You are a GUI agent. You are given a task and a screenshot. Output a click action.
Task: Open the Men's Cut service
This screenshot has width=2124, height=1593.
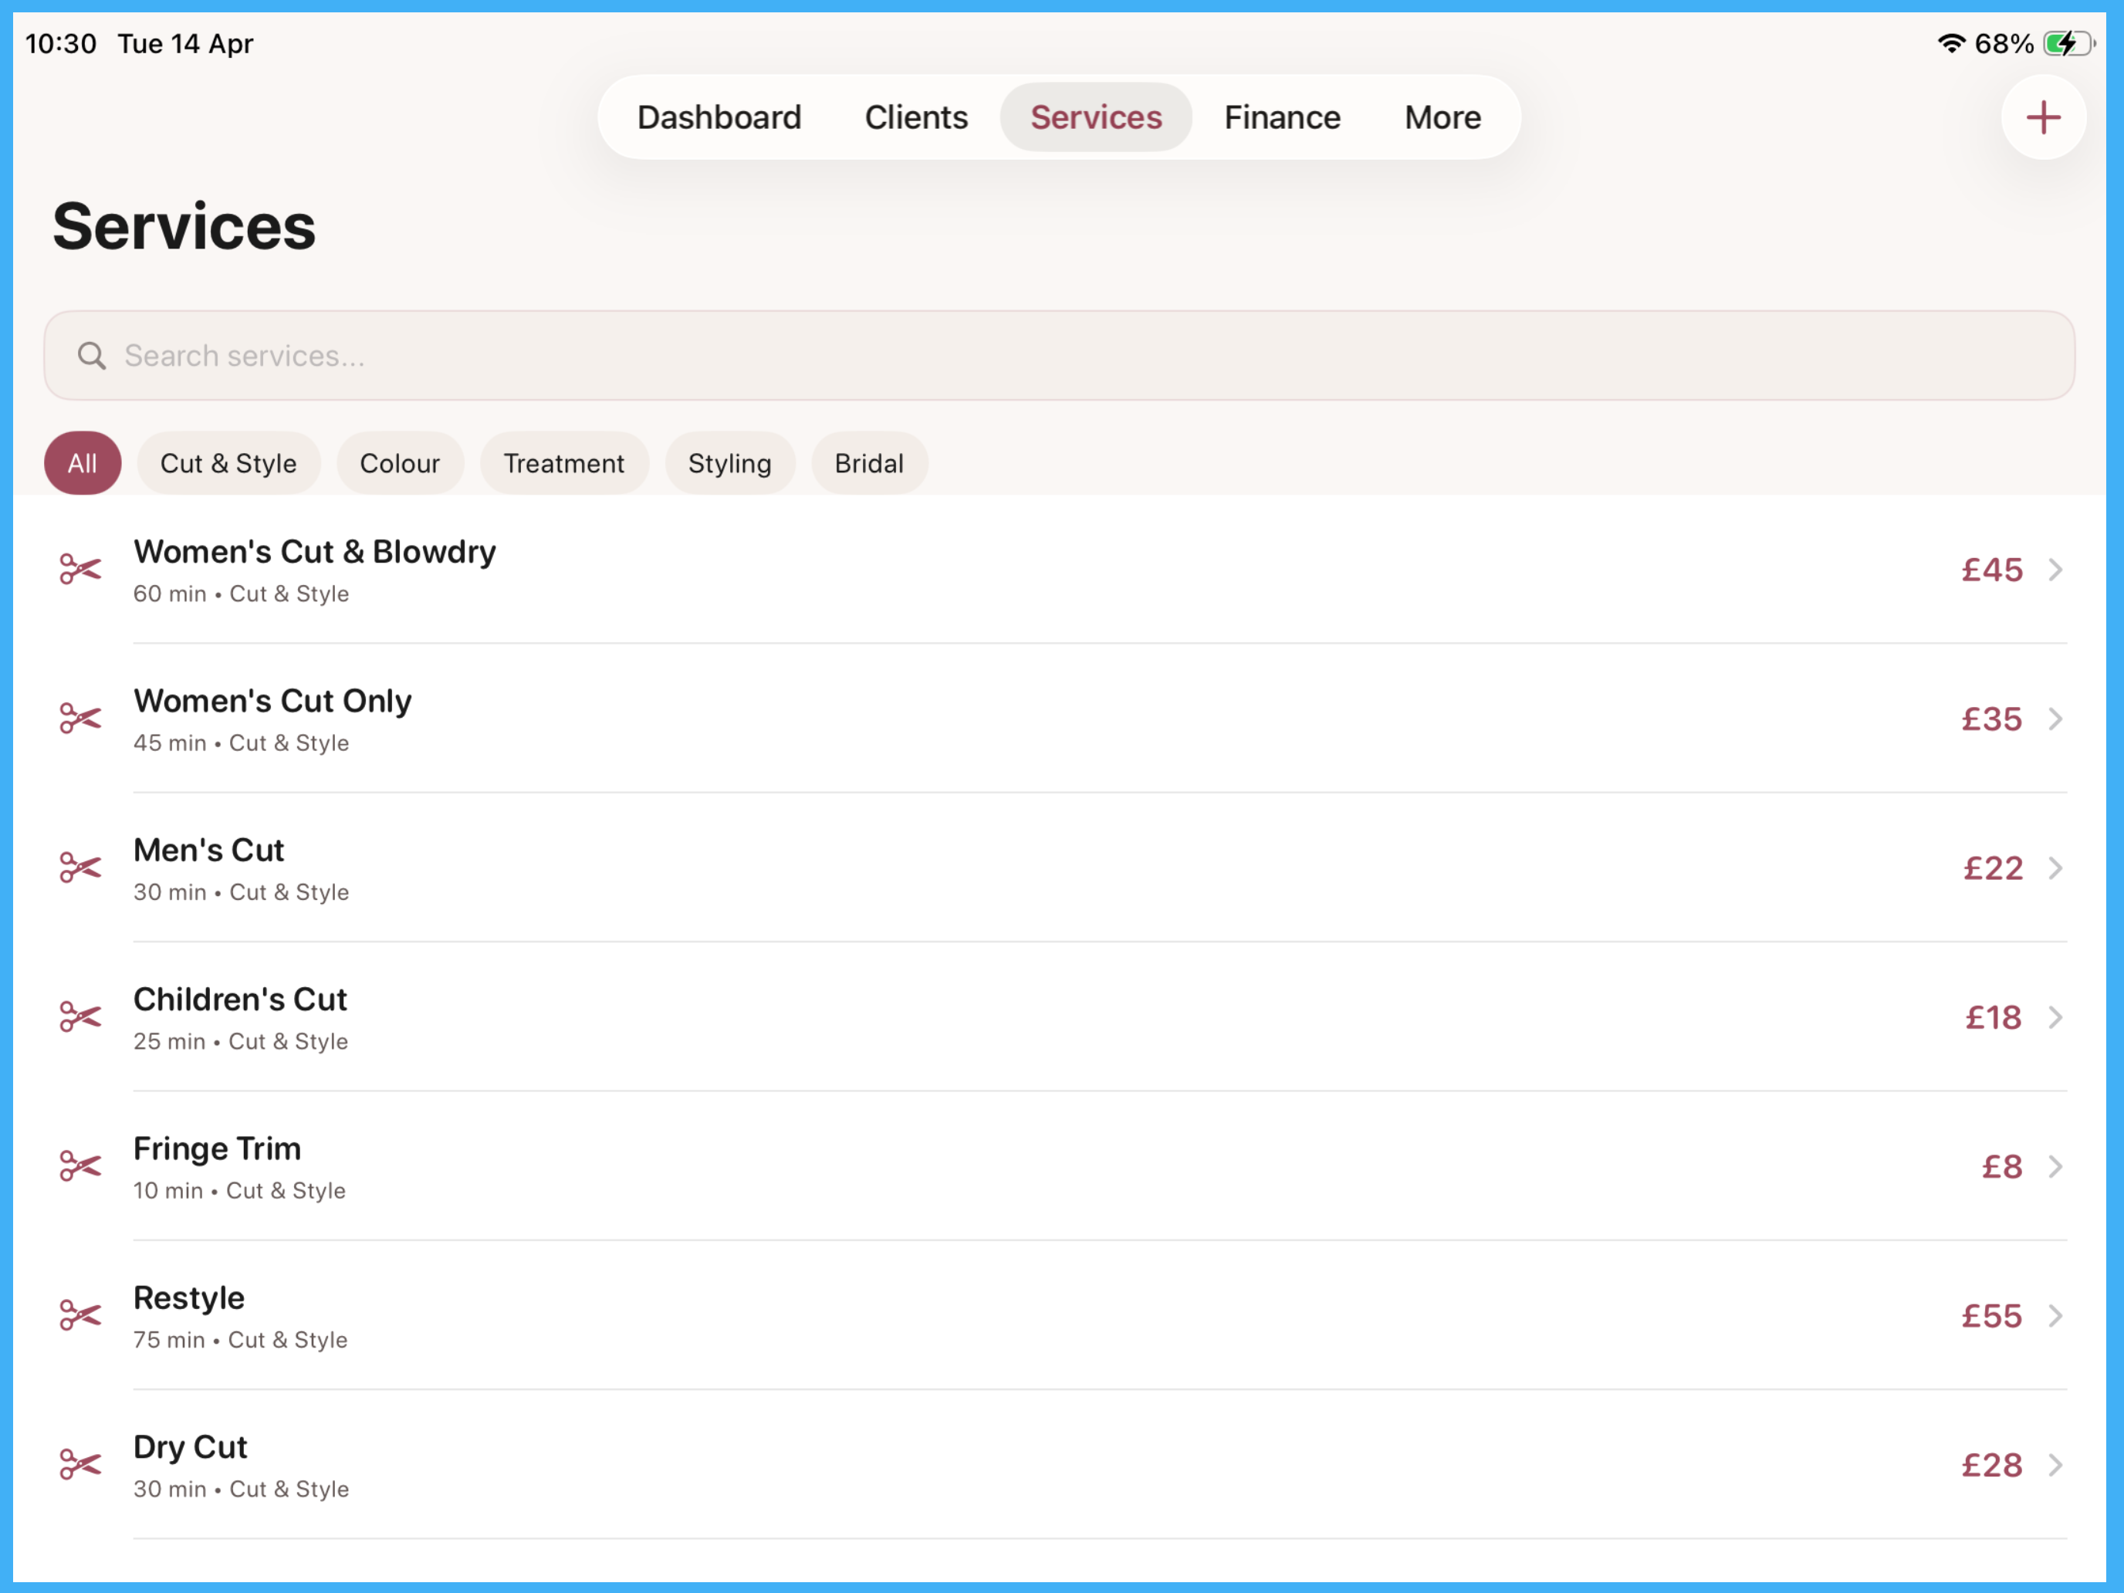(x=1059, y=868)
